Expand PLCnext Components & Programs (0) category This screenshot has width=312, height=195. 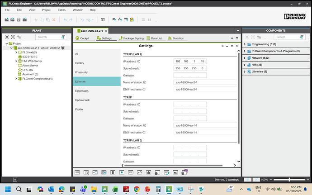point(245,51)
